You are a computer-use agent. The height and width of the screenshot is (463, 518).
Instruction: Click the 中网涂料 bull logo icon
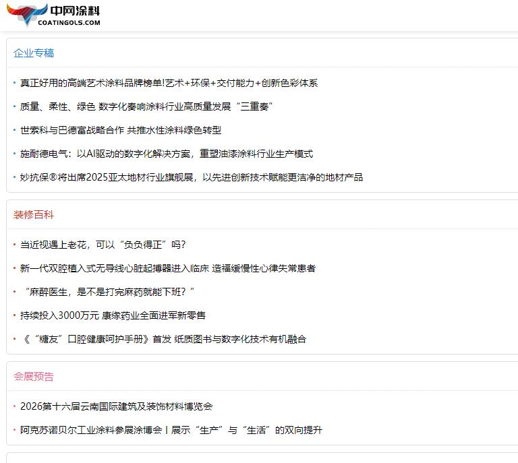(x=27, y=13)
